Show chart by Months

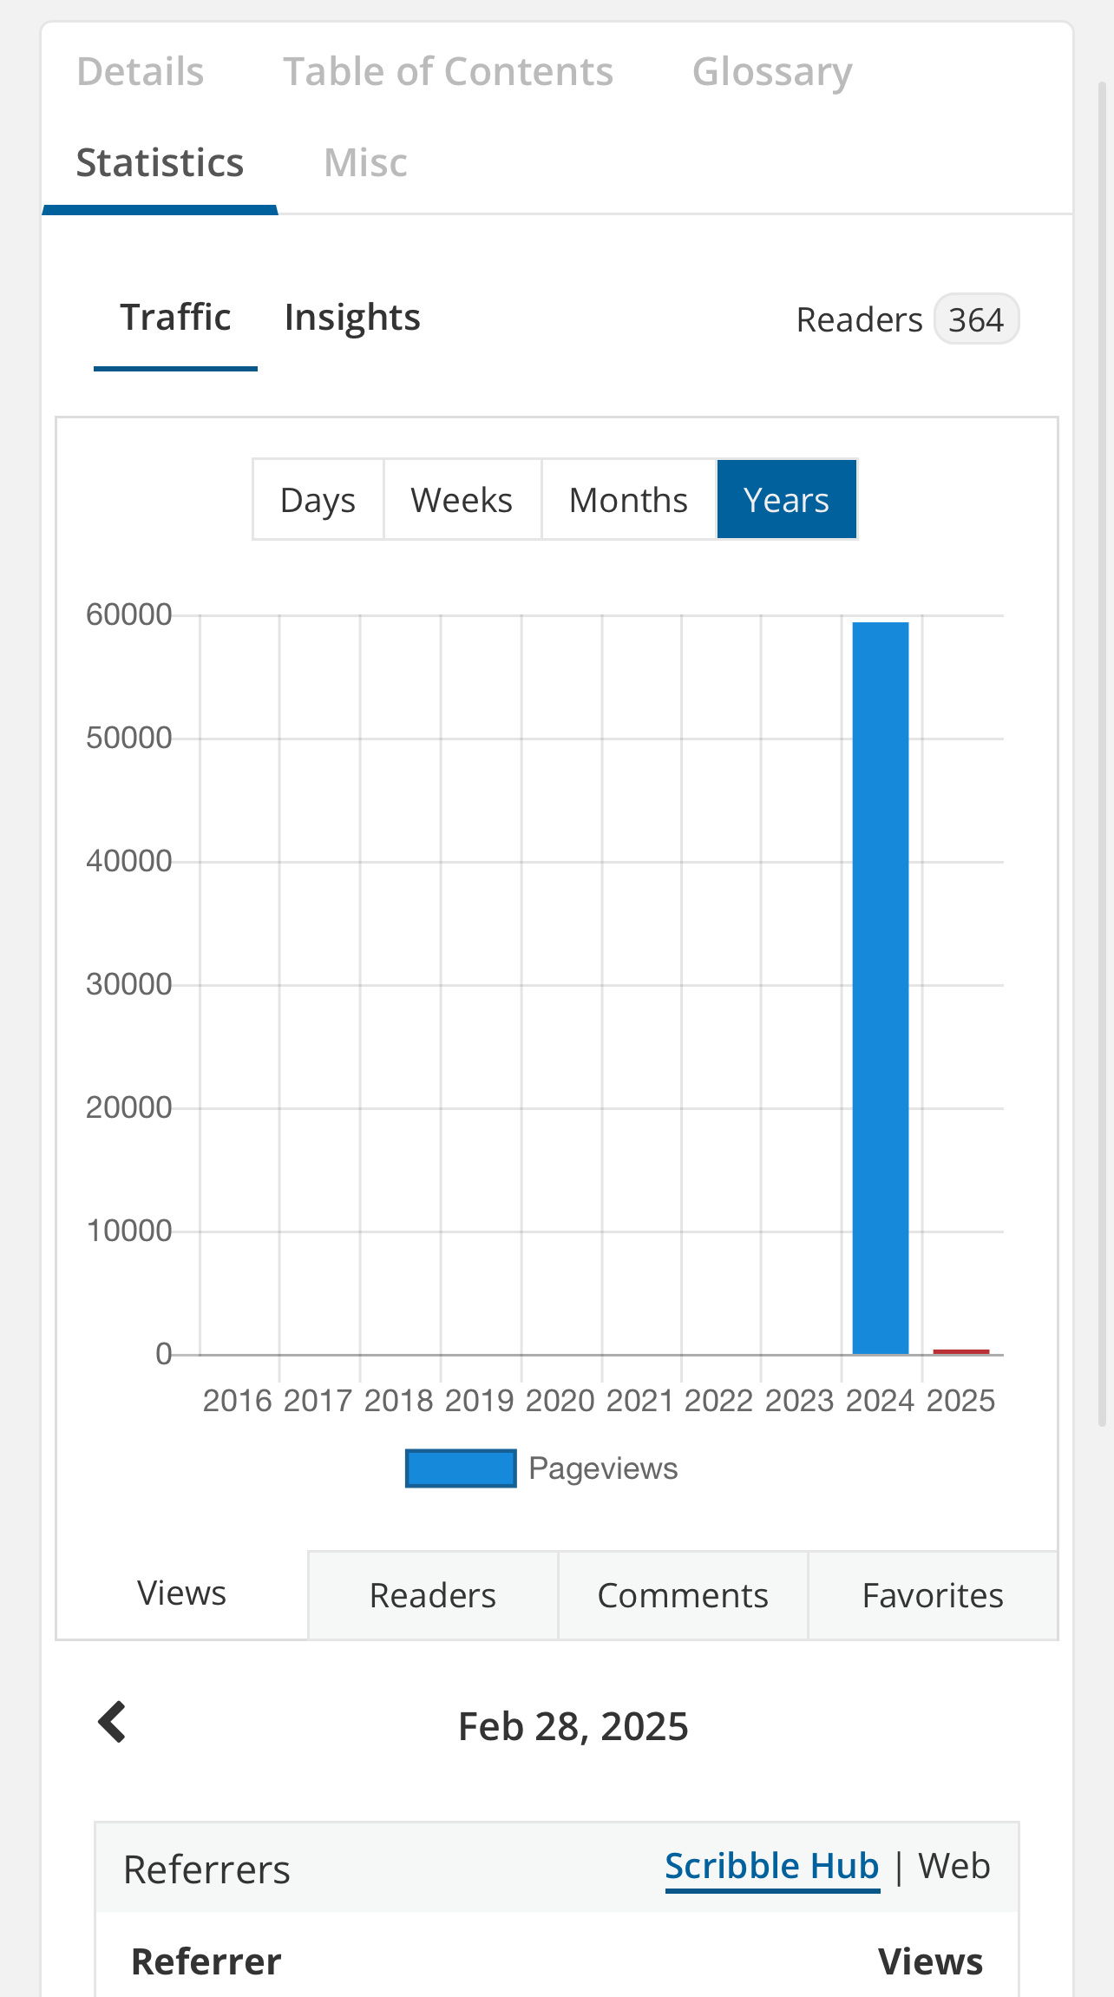pyautogui.click(x=628, y=500)
